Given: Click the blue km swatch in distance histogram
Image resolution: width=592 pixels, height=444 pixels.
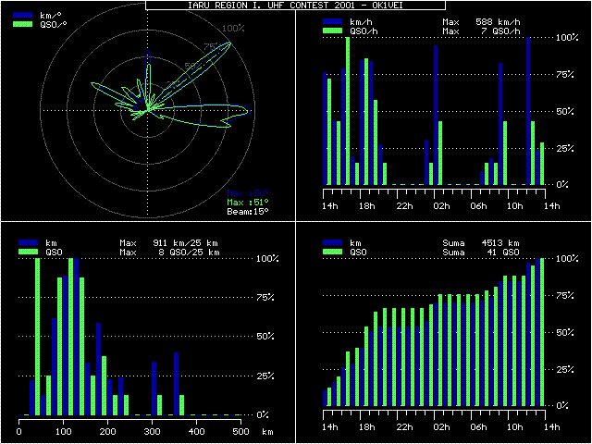Looking at the screenshot, I should point(30,242).
